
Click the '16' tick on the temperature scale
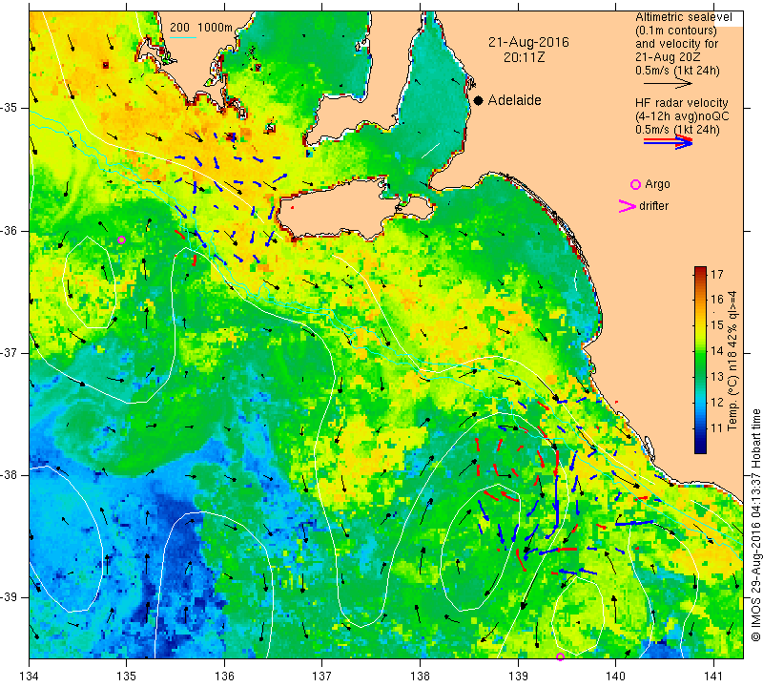[x=717, y=300]
